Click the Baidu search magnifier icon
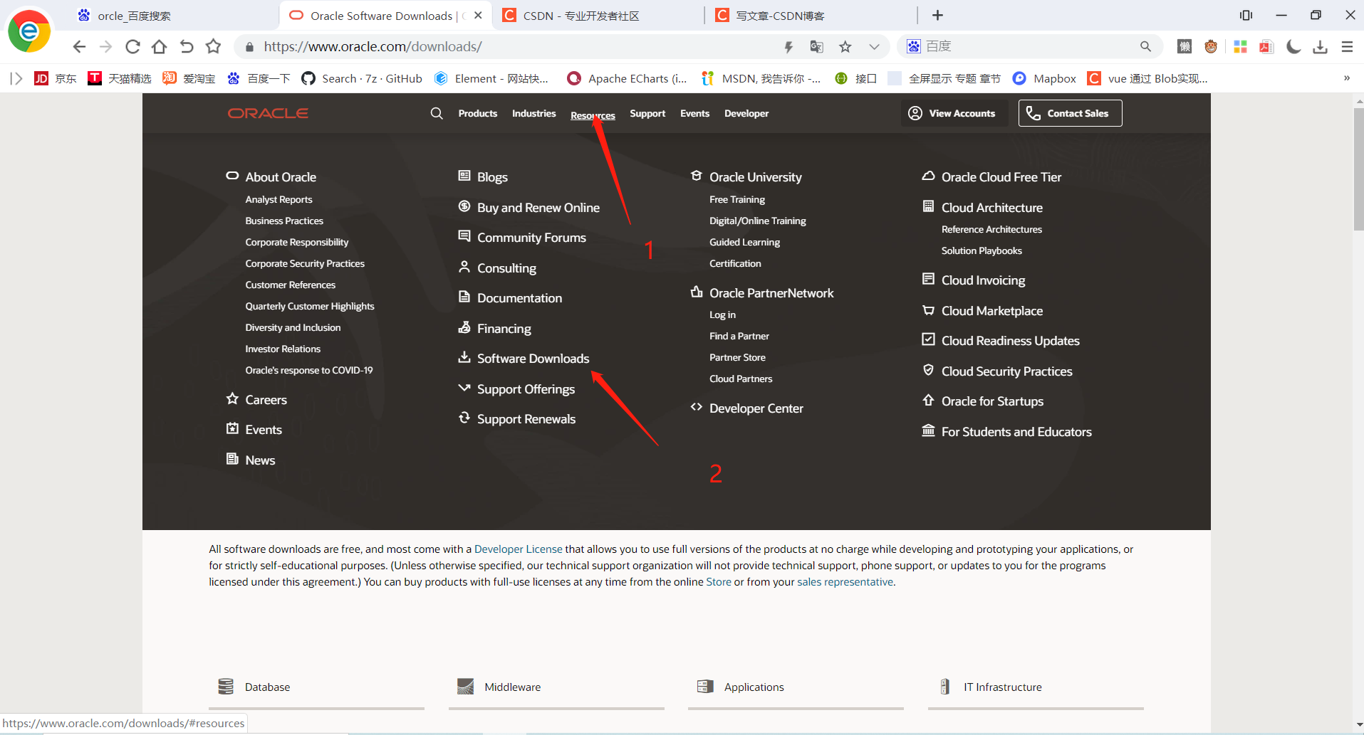The height and width of the screenshot is (735, 1364). click(x=1145, y=46)
